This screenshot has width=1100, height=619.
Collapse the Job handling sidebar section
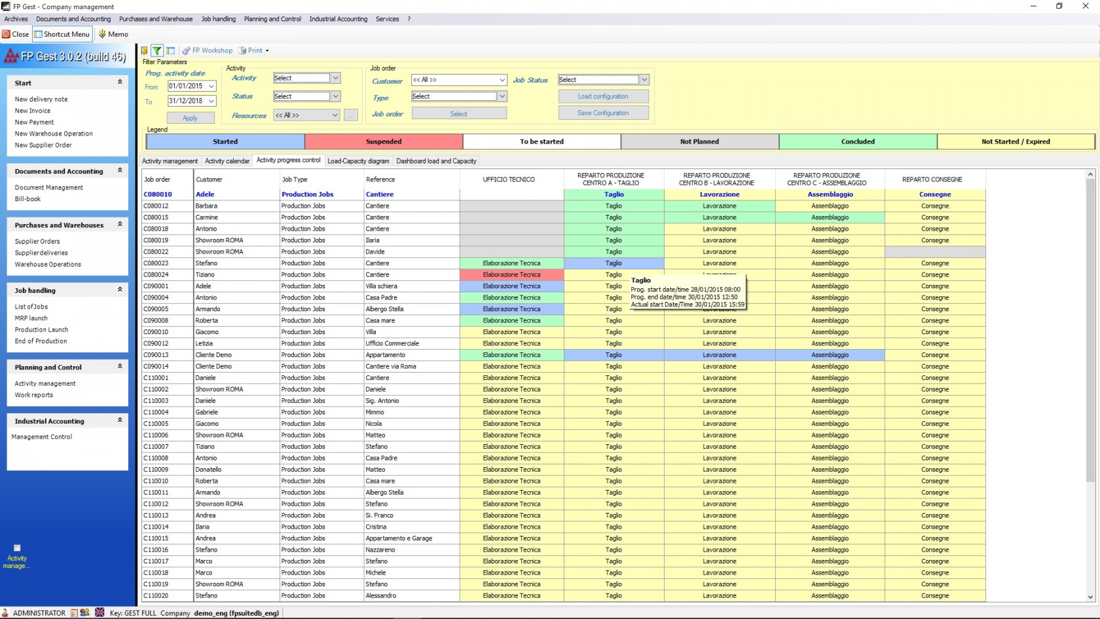coord(120,290)
